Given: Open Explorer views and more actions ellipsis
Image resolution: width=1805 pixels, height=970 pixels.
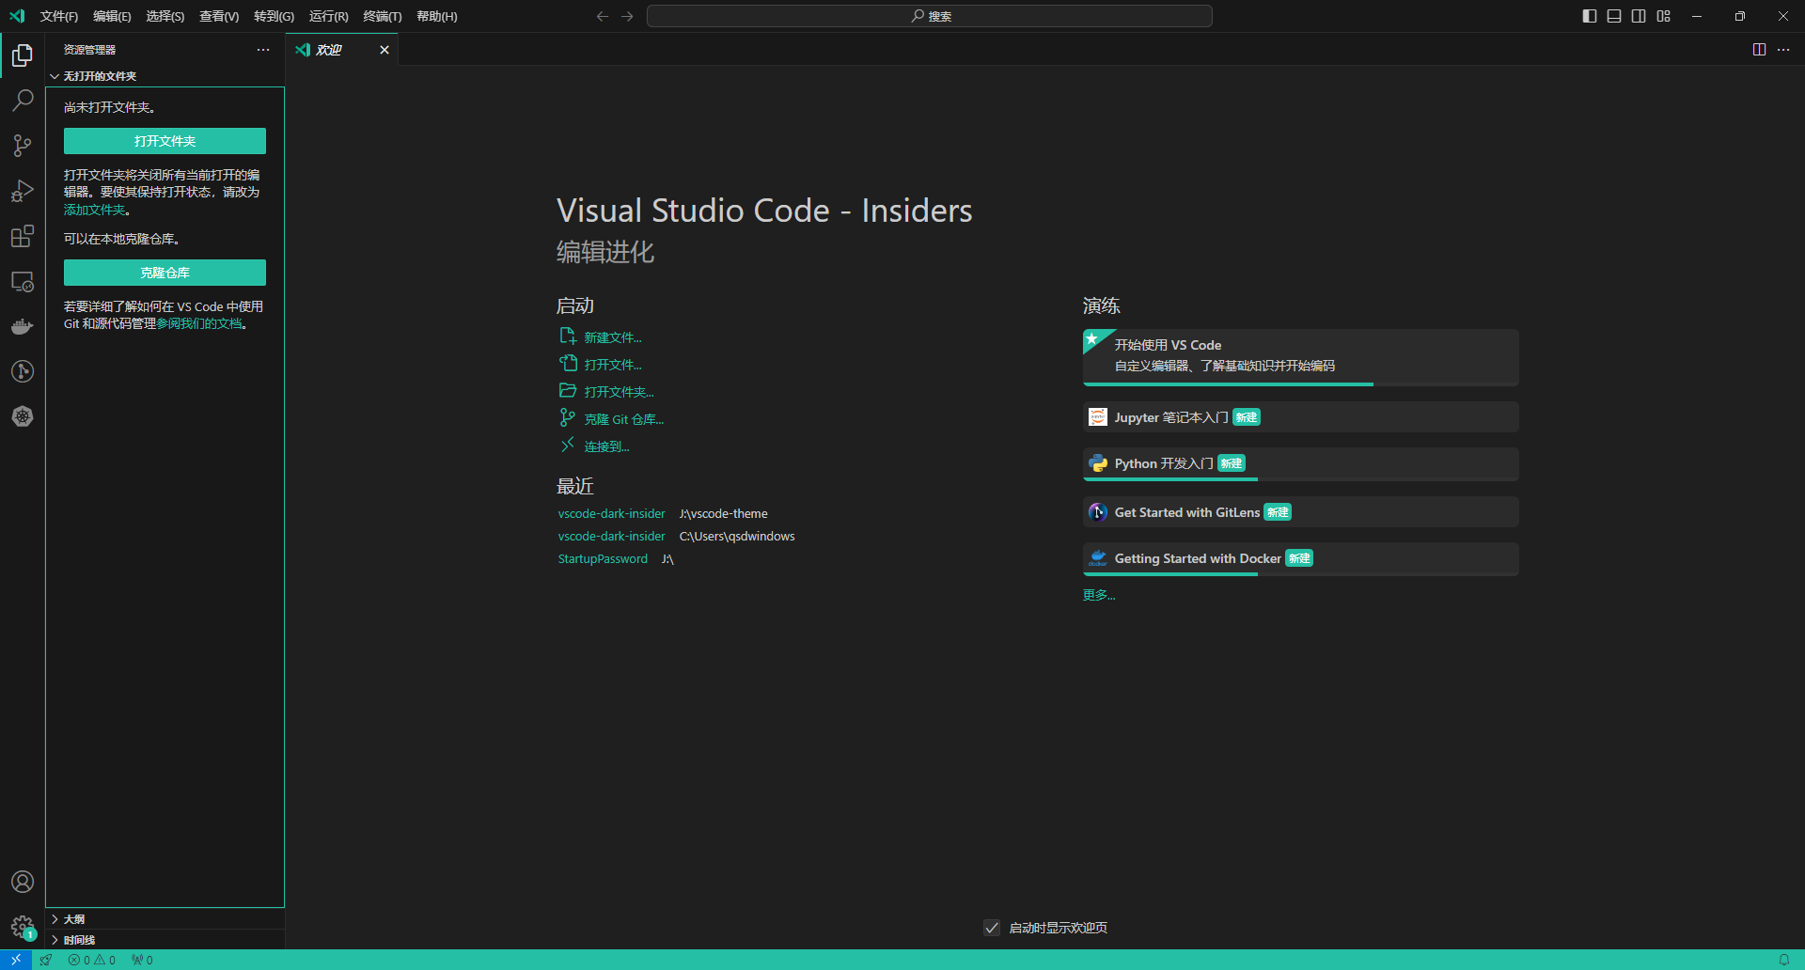Looking at the screenshot, I should 263,50.
